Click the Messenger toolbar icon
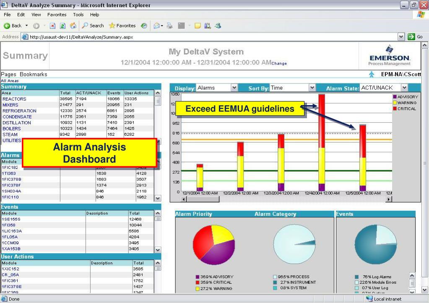This screenshot has width=429, height=303. pos(218,26)
